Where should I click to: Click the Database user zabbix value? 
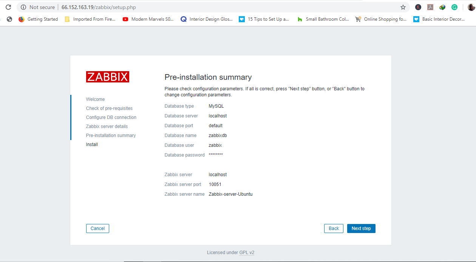215,145
